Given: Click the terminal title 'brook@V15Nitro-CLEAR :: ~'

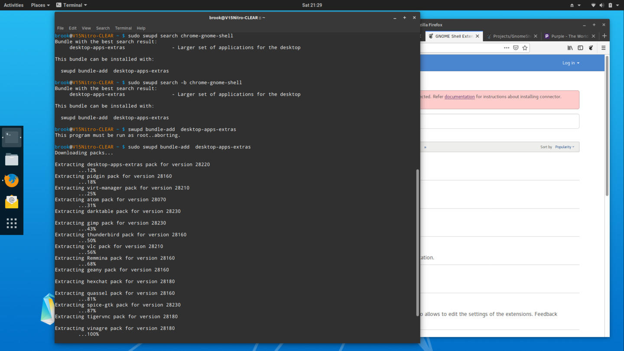Looking at the screenshot, I should 237,18.
